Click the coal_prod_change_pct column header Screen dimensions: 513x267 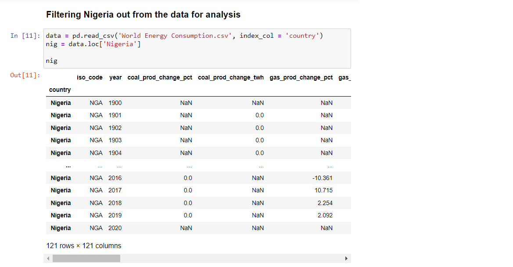click(x=160, y=78)
